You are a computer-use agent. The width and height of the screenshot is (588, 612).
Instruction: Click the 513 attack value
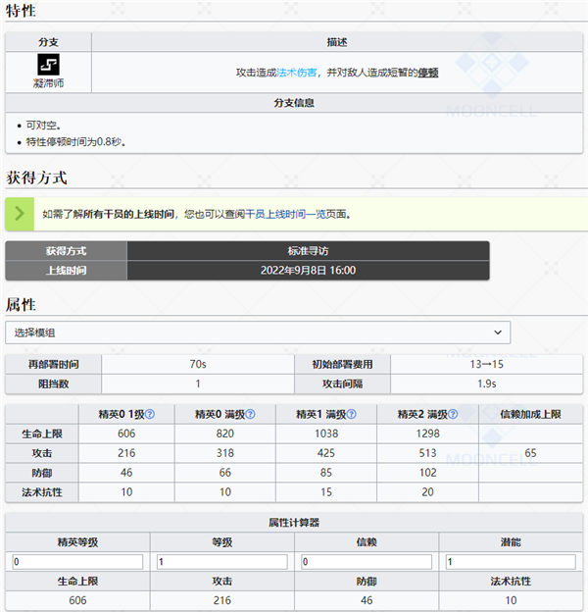tap(427, 453)
